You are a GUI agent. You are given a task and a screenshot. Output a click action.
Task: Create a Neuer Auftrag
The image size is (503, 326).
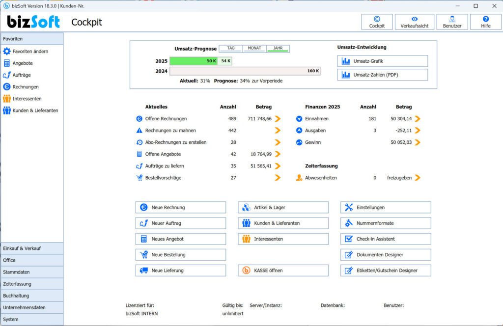tap(181, 223)
